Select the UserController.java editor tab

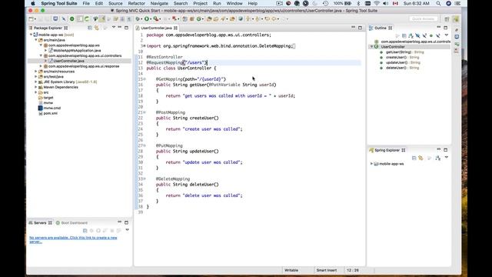156,28
